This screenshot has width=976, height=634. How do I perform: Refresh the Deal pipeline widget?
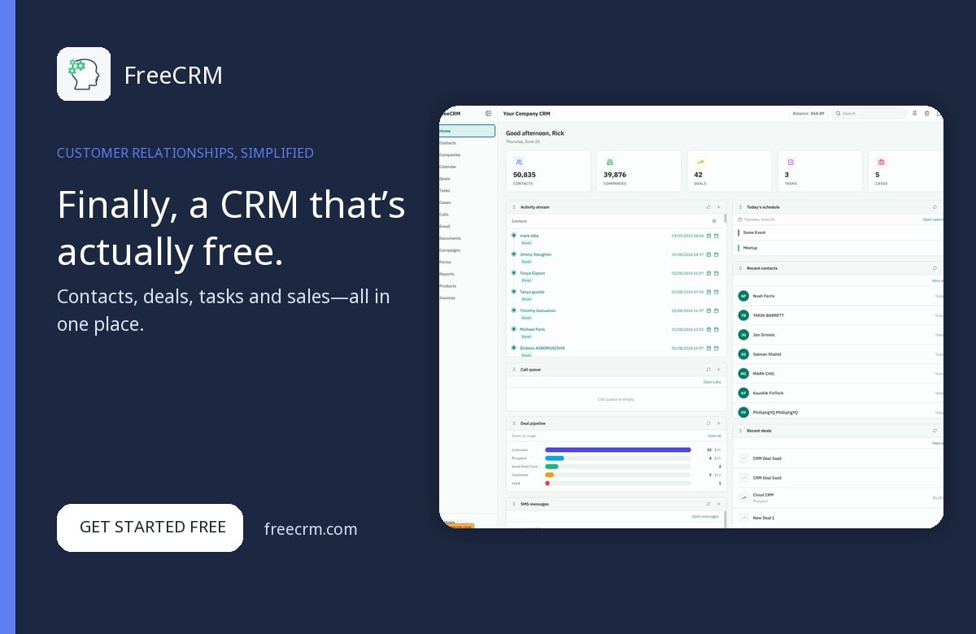pos(708,423)
